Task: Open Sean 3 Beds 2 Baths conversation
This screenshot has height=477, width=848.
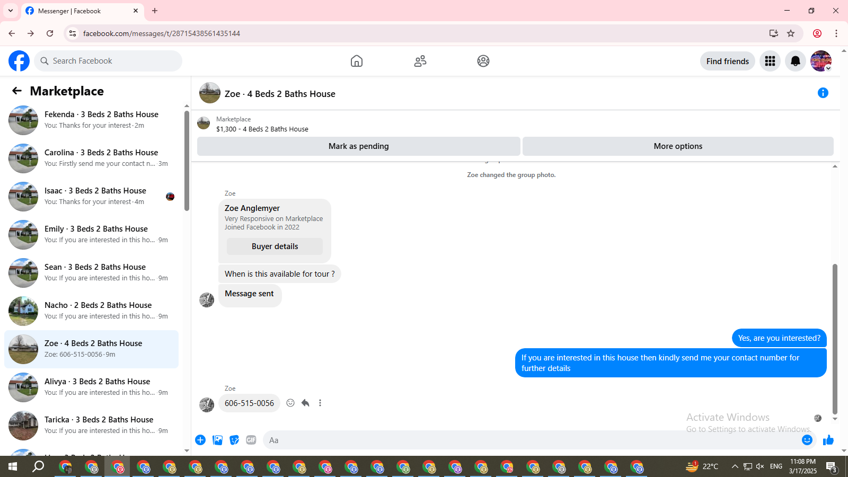Action: pyautogui.click(x=91, y=273)
